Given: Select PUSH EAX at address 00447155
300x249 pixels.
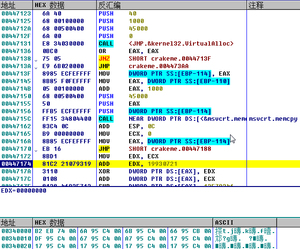Looking at the screenshot, I should (150, 104).
